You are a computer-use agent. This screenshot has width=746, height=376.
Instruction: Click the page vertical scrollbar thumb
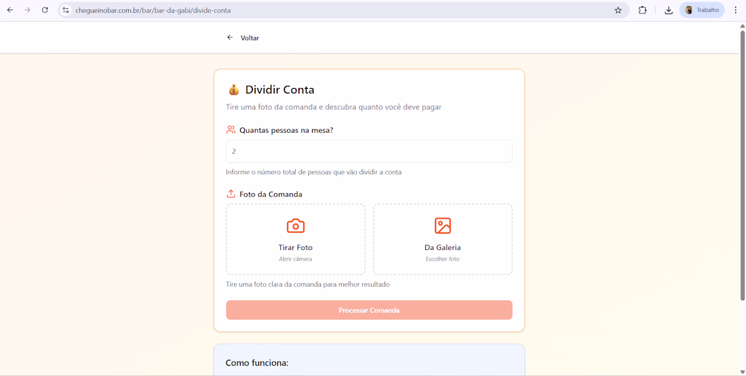(x=742, y=165)
